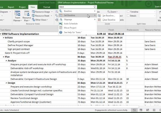Click the help question mark icon
The width and height of the screenshot is (161, 113).
pos(61,32)
